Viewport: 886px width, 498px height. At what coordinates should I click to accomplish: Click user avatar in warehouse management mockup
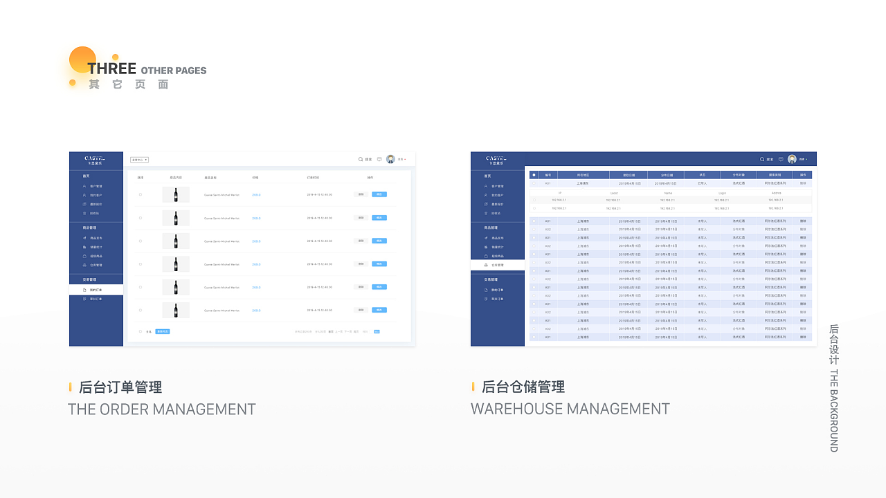click(x=792, y=159)
